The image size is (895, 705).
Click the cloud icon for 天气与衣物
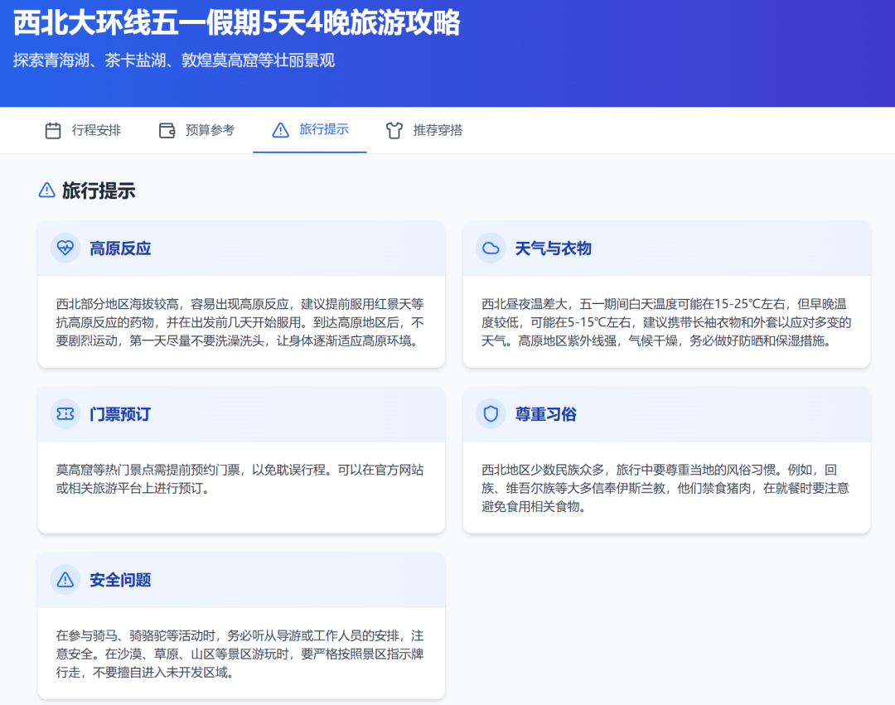click(x=491, y=249)
